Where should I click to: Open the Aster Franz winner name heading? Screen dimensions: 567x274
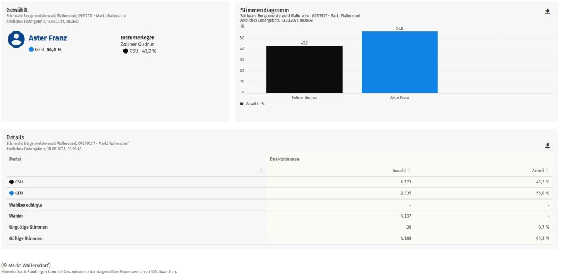pyautogui.click(x=48, y=38)
